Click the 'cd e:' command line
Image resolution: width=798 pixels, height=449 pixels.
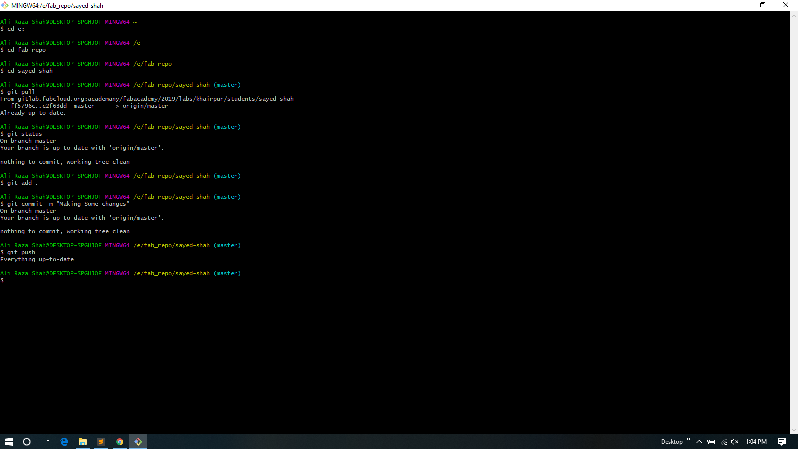coord(13,29)
